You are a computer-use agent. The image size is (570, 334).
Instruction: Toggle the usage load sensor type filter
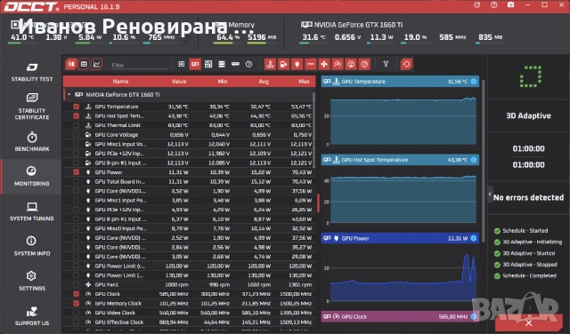[351, 64]
